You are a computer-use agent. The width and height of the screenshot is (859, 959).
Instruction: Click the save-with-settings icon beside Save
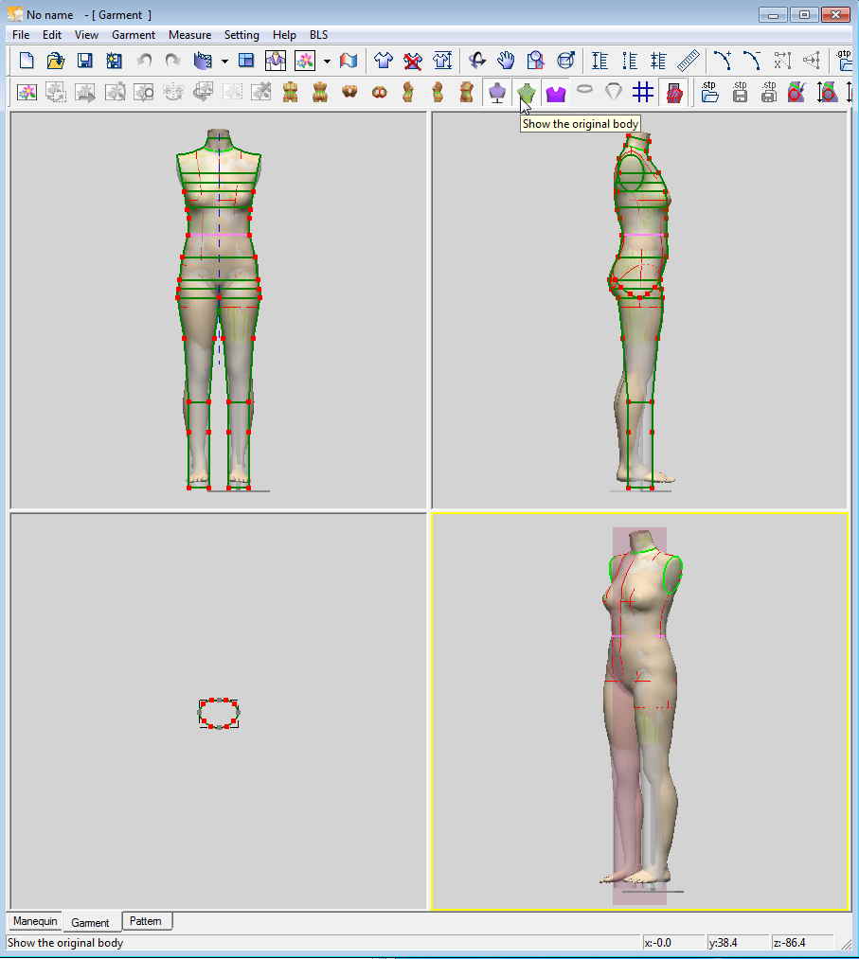(x=114, y=60)
